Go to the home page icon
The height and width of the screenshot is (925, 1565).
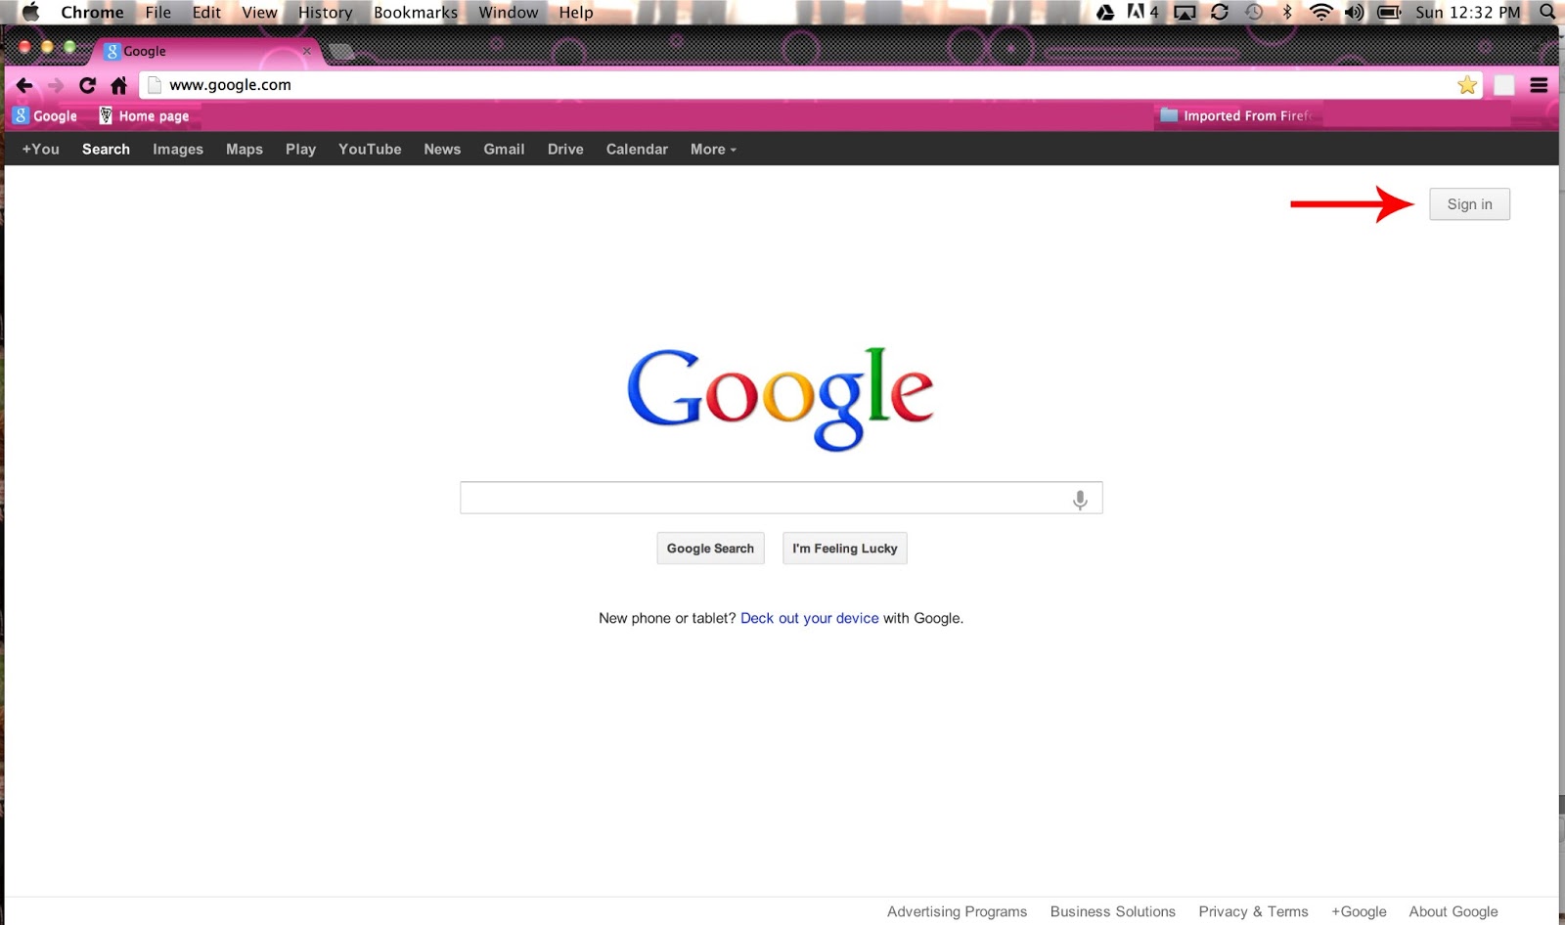(118, 85)
